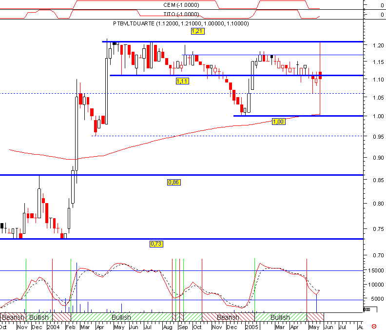Click the Aug label after Jul 2004

click(167, 327)
